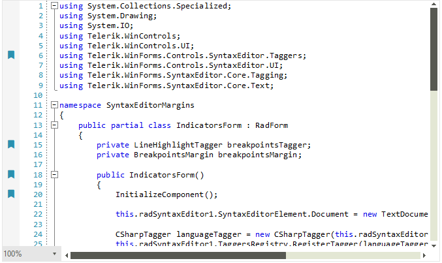
Task: Click 'System.IO' on line 3
Action: 108,25
